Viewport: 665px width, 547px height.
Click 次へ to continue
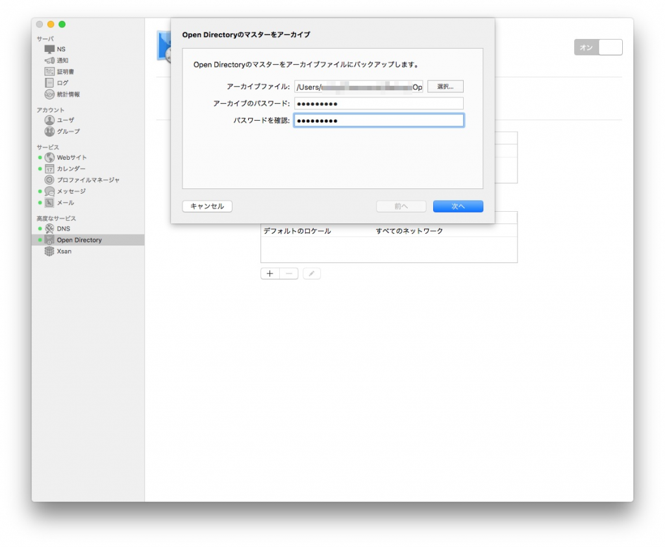(458, 206)
